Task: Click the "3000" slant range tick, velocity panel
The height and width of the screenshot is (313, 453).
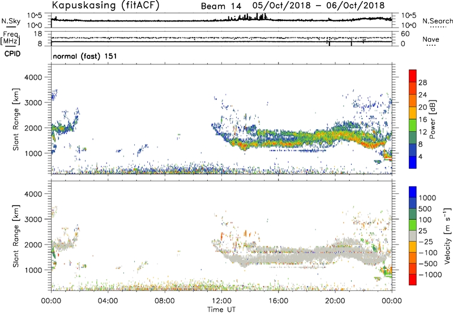Action: coord(33,219)
